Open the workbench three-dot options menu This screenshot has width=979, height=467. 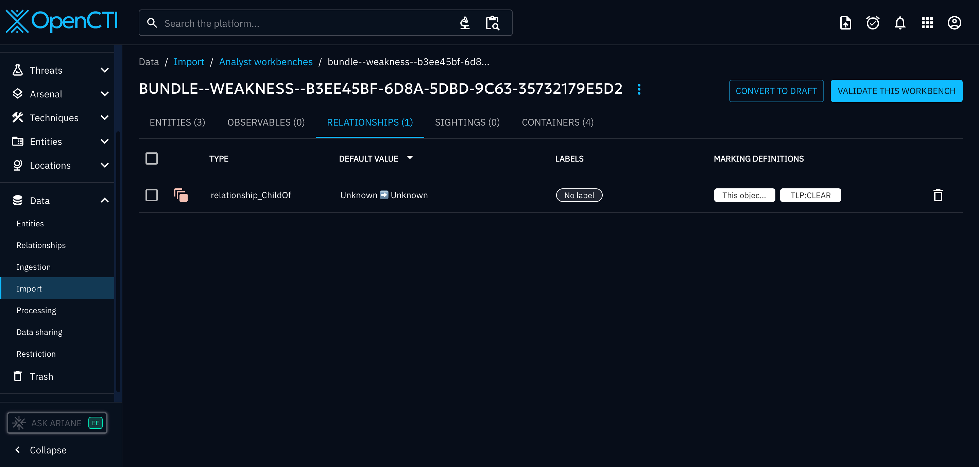639,90
